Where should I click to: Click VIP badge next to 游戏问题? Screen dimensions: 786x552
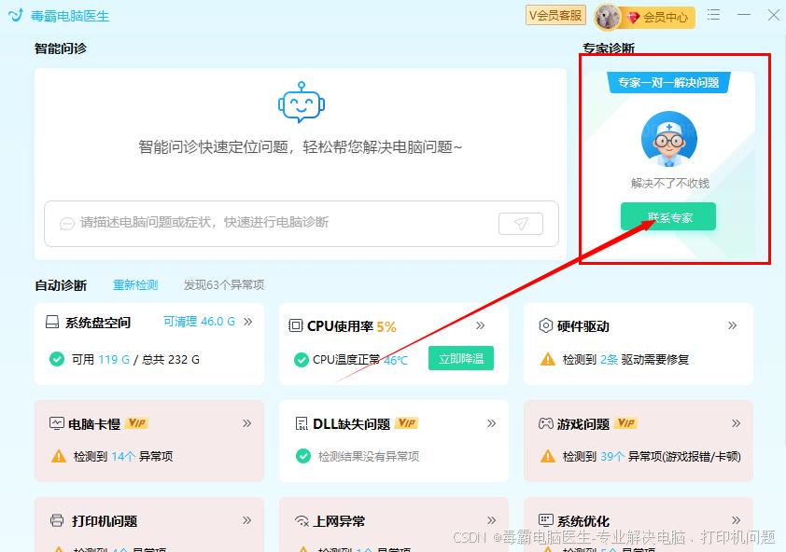[x=625, y=423]
